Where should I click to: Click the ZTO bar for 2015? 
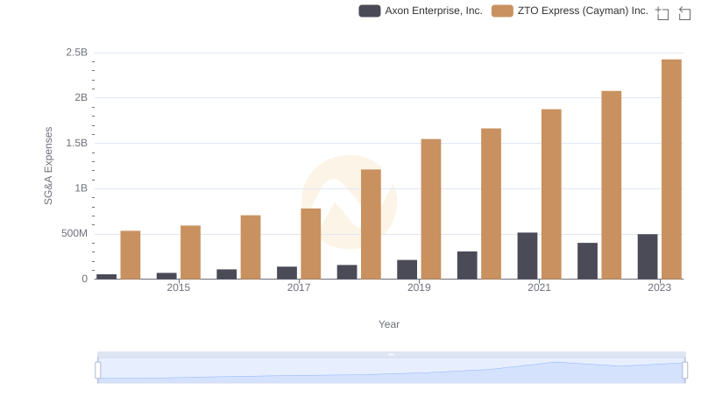[x=190, y=252]
